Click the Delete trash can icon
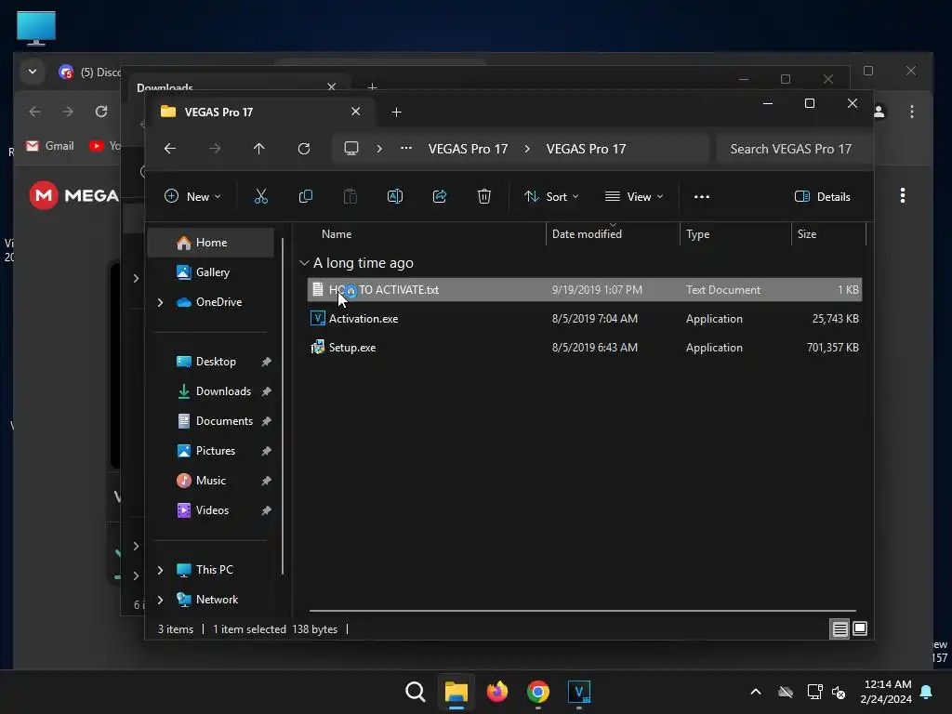 [483, 197]
